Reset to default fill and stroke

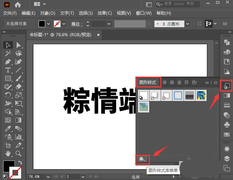[x=5, y=177]
